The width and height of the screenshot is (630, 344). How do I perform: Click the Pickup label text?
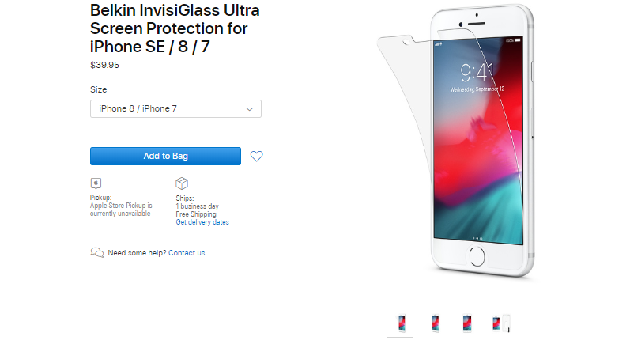click(101, 198)
